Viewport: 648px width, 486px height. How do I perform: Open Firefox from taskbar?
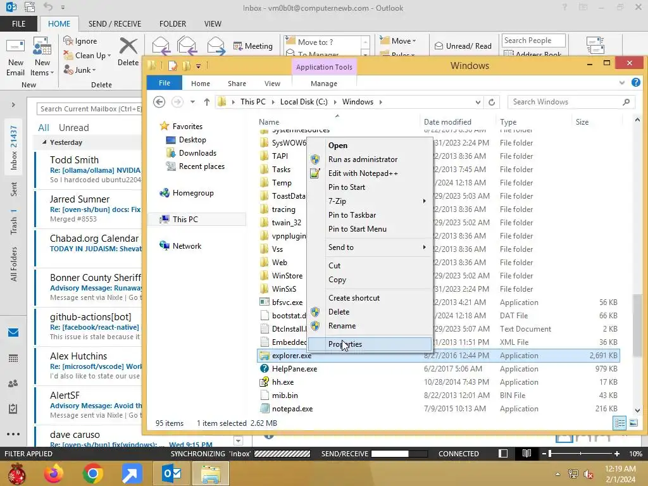(x=54, y=473)
